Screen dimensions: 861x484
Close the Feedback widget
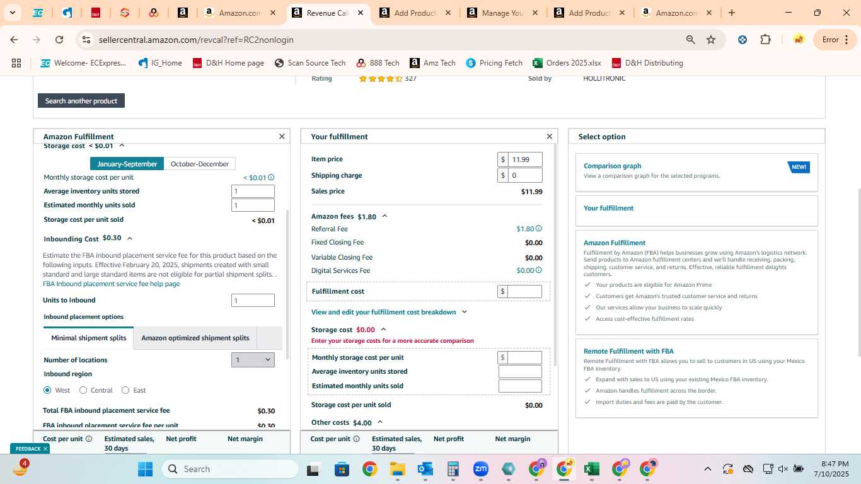[x=45, y=449]
